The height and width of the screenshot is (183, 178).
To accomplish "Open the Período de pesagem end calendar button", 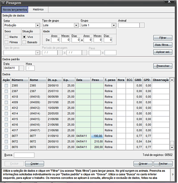I will [85, 53].
